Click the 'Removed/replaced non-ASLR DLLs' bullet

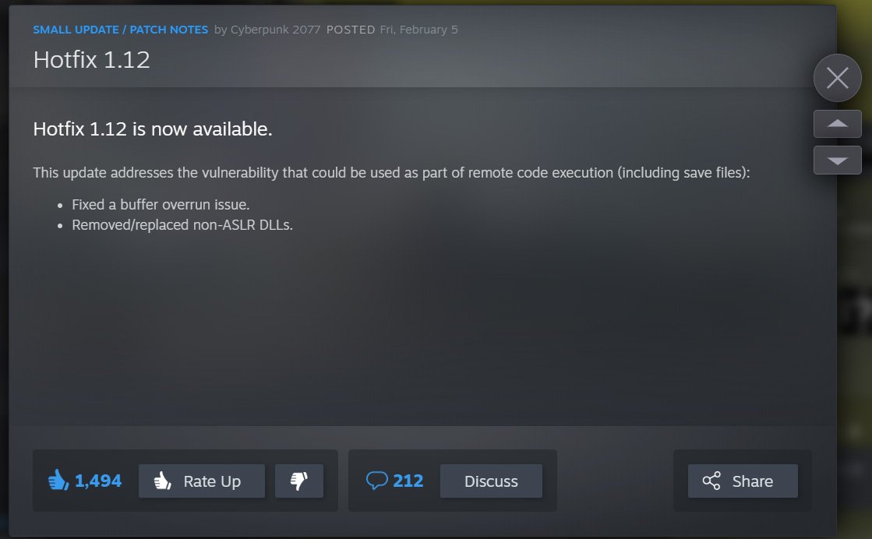point(182,225)
